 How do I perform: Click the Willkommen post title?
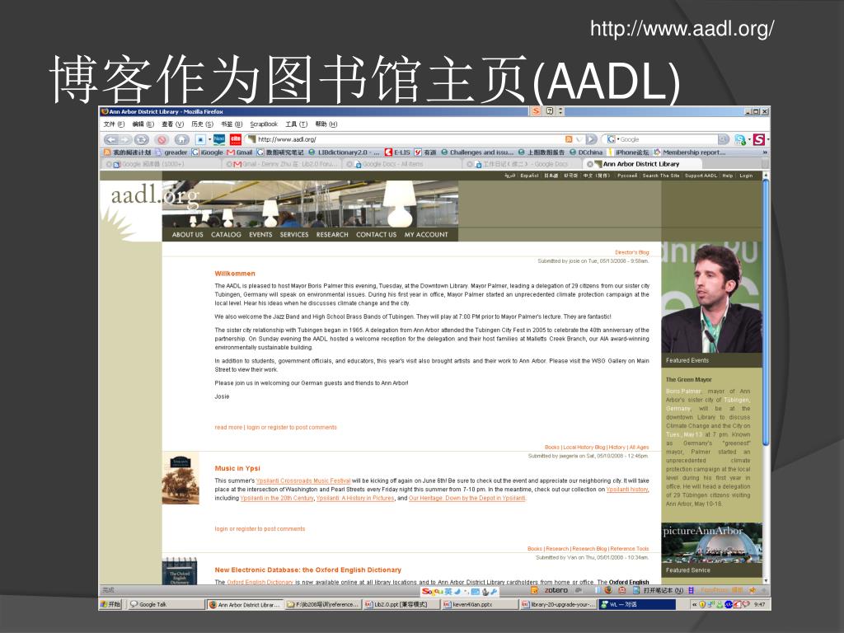235,274
